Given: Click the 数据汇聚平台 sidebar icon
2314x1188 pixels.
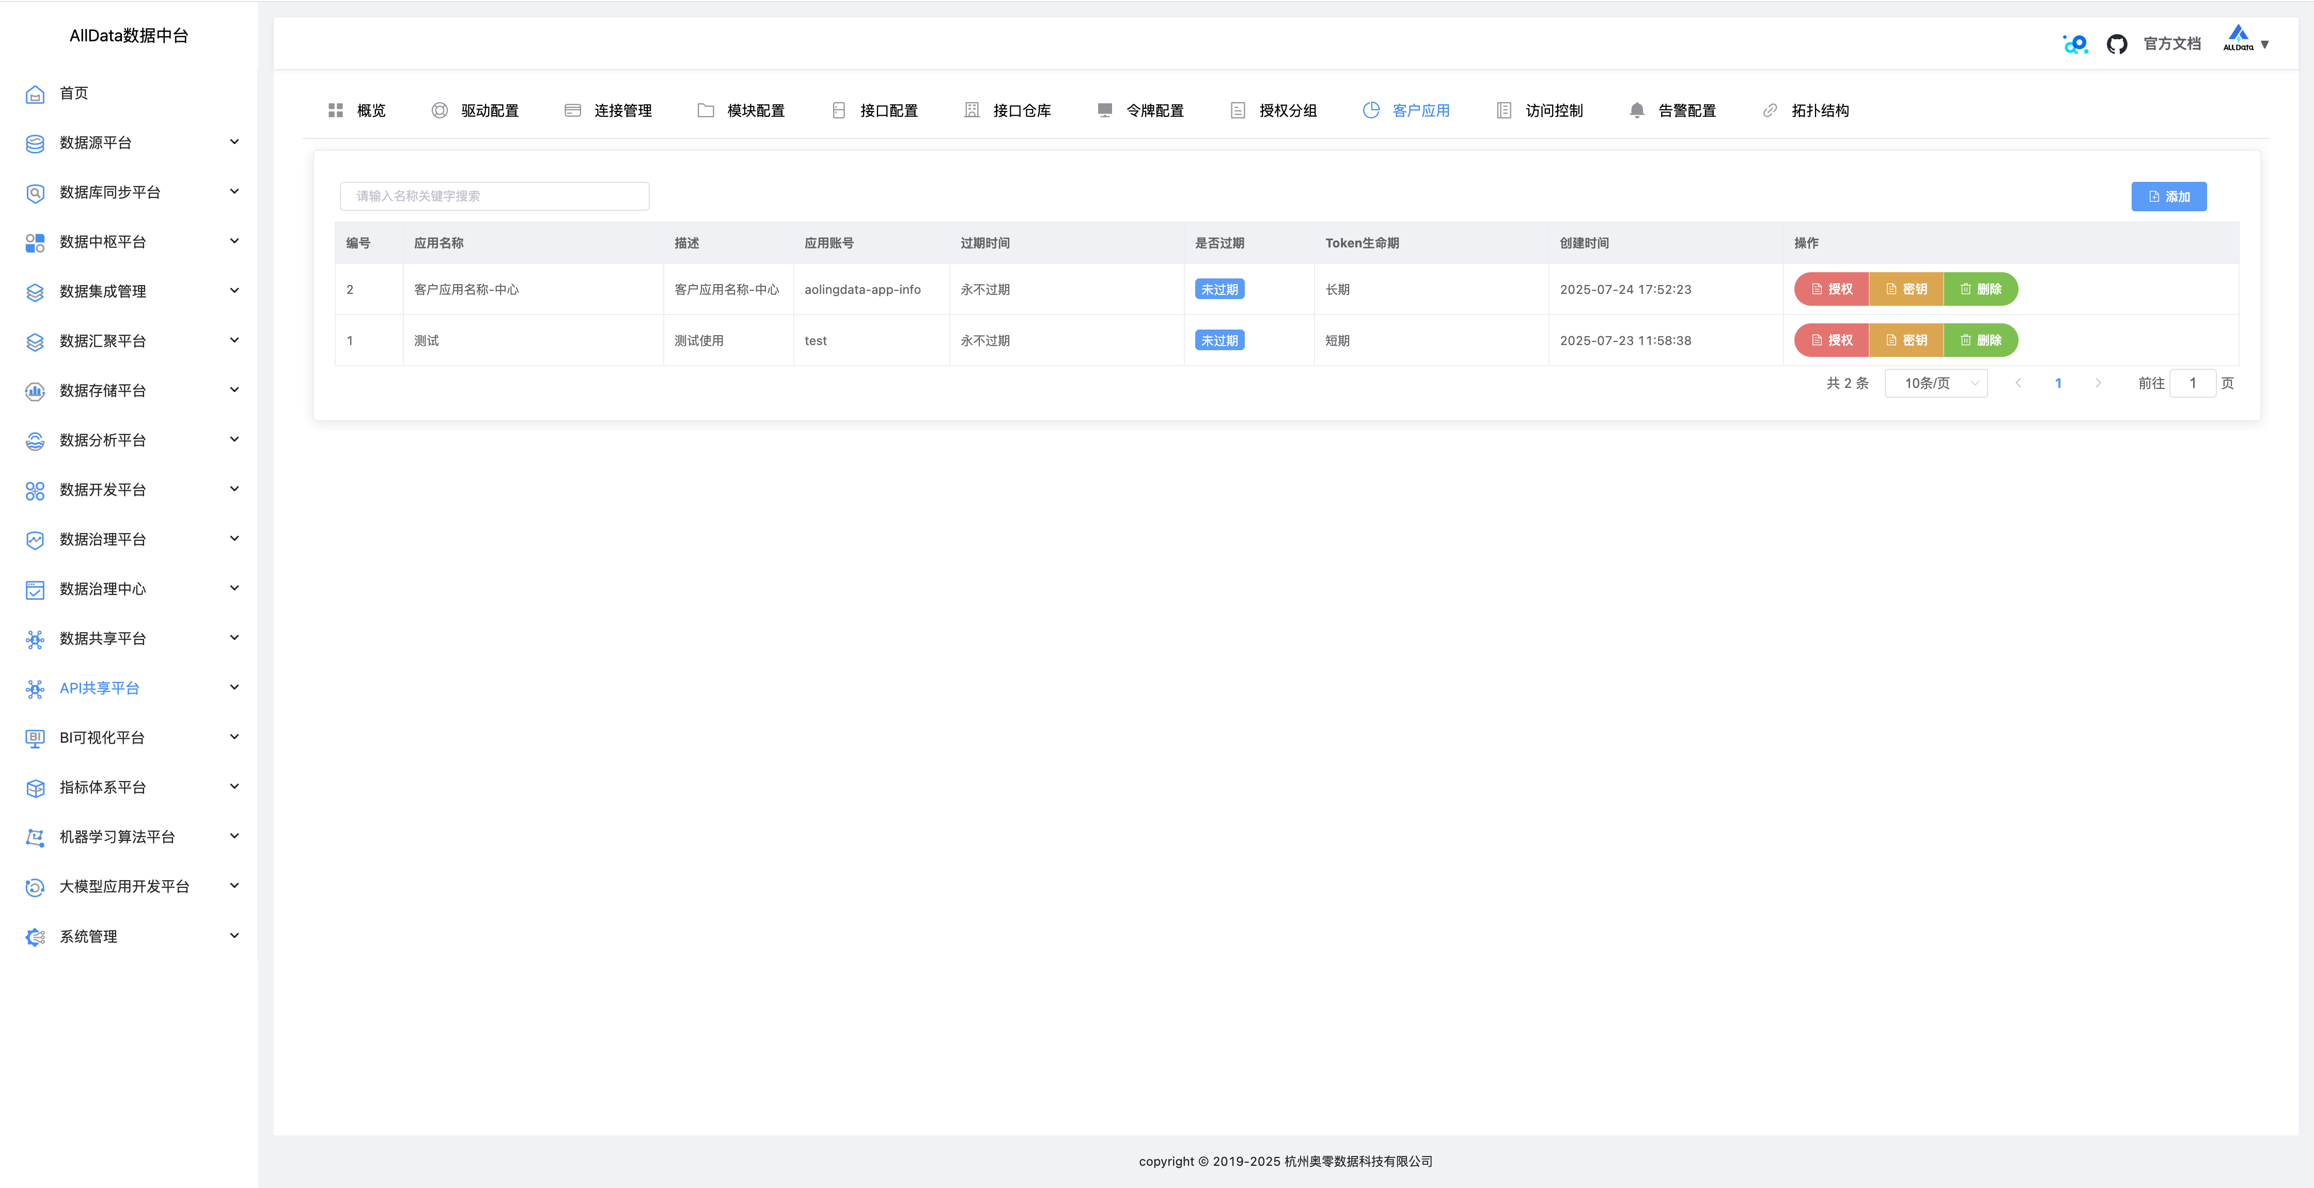Looking at the screenshot, I should pos(35,341).
